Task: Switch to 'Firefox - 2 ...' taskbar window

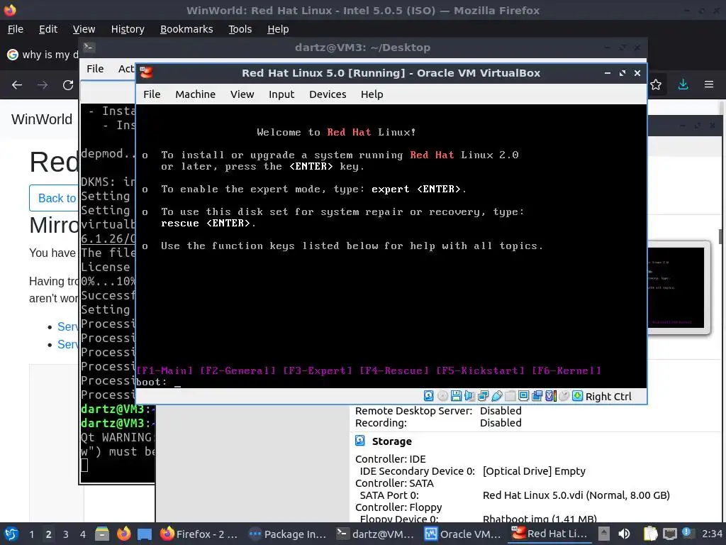Action: click(x=199, y=534)
